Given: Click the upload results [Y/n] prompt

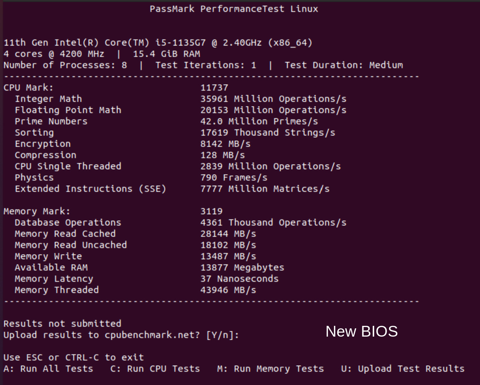Looking at the screenshot, I should (121, 335).
